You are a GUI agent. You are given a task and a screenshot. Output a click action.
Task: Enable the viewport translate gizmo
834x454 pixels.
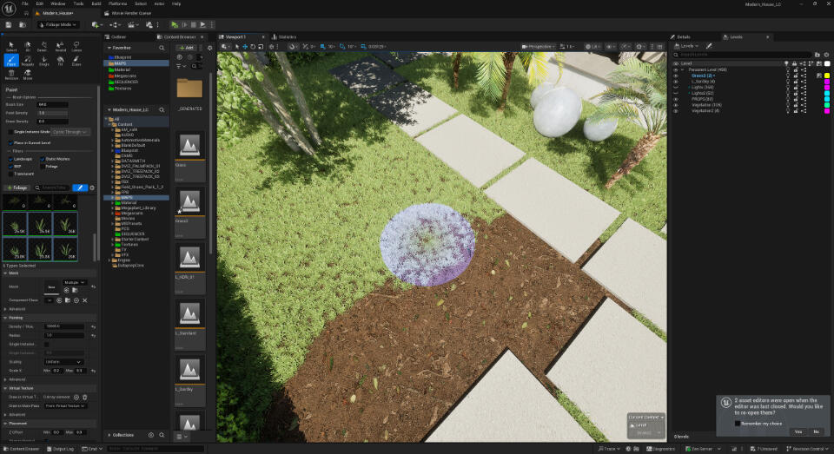point(245,47)
